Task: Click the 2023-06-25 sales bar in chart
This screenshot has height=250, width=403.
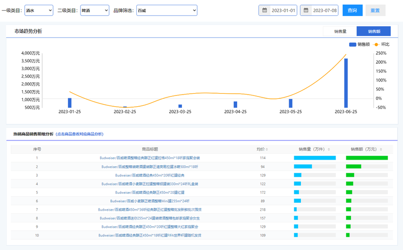Action: (x=346, y=83)
